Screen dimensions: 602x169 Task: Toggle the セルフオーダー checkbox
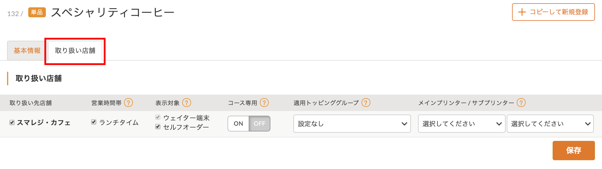[x=158, y=127]
